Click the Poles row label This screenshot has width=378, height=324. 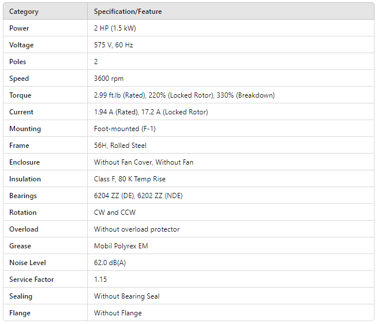pos(18,62)
